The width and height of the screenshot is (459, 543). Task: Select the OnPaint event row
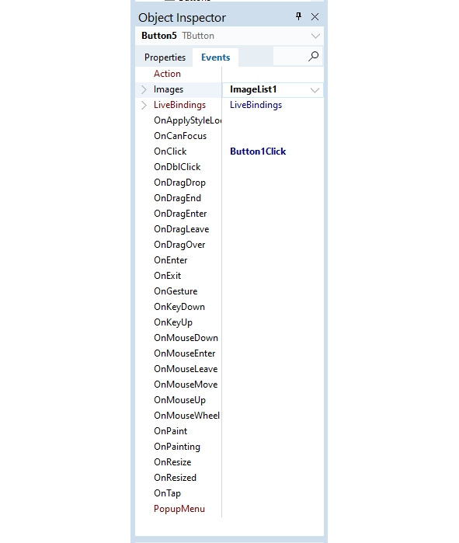point(230,431)
